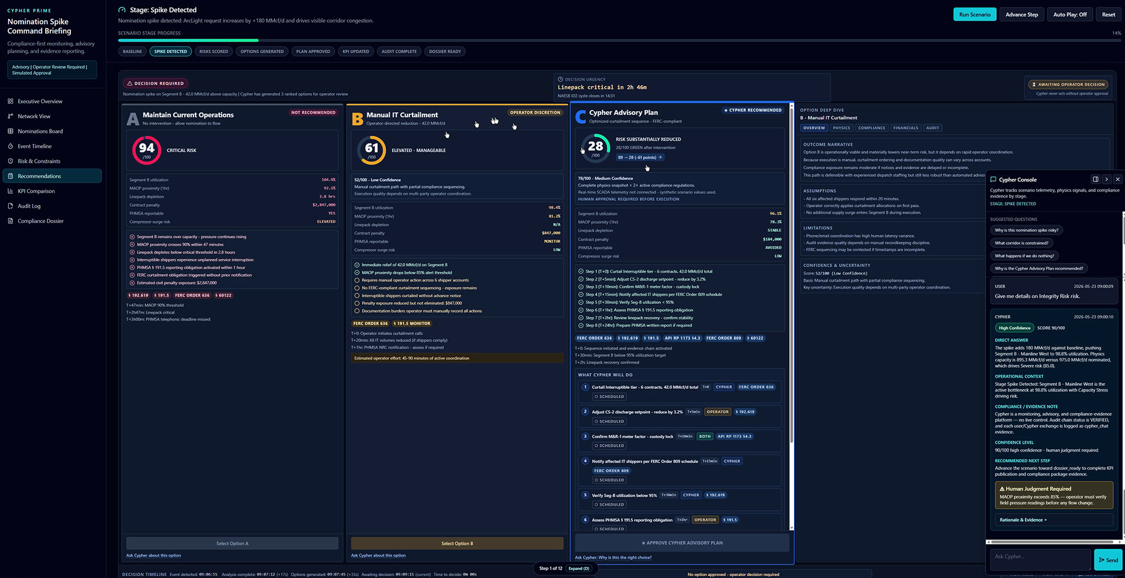The height and width of the screenshot is (578, 1125).
Task: Click Approve Cypher Advisory Plan button
Action: click(x=682, y=543)
